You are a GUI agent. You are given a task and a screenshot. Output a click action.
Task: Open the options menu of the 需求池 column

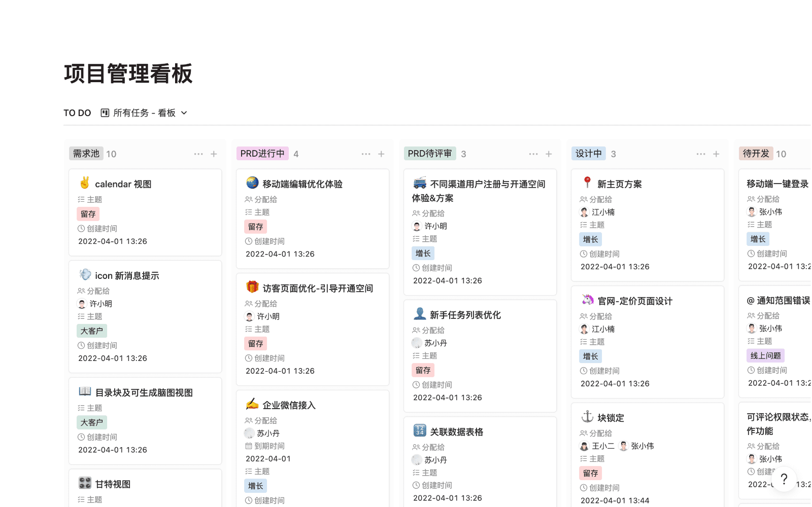(x=198, y=154)
